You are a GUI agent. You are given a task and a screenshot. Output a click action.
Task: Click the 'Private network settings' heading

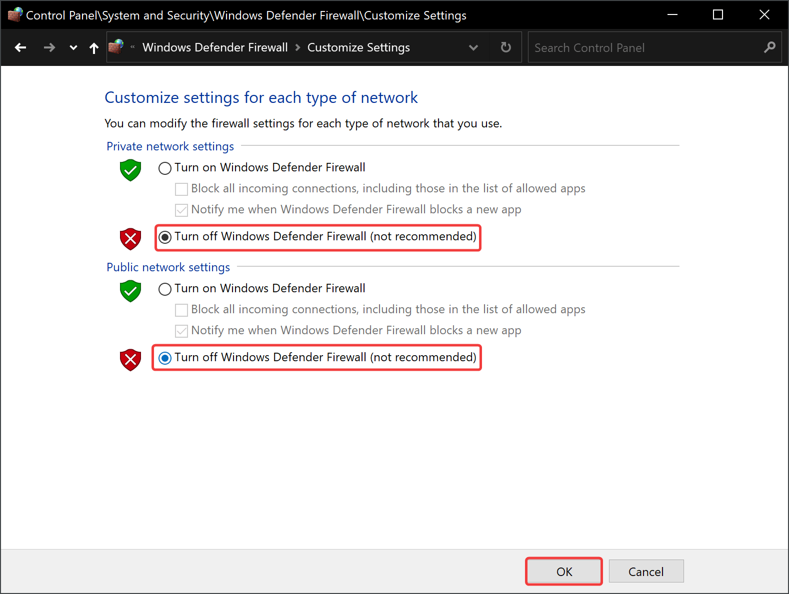click(170, 146)
